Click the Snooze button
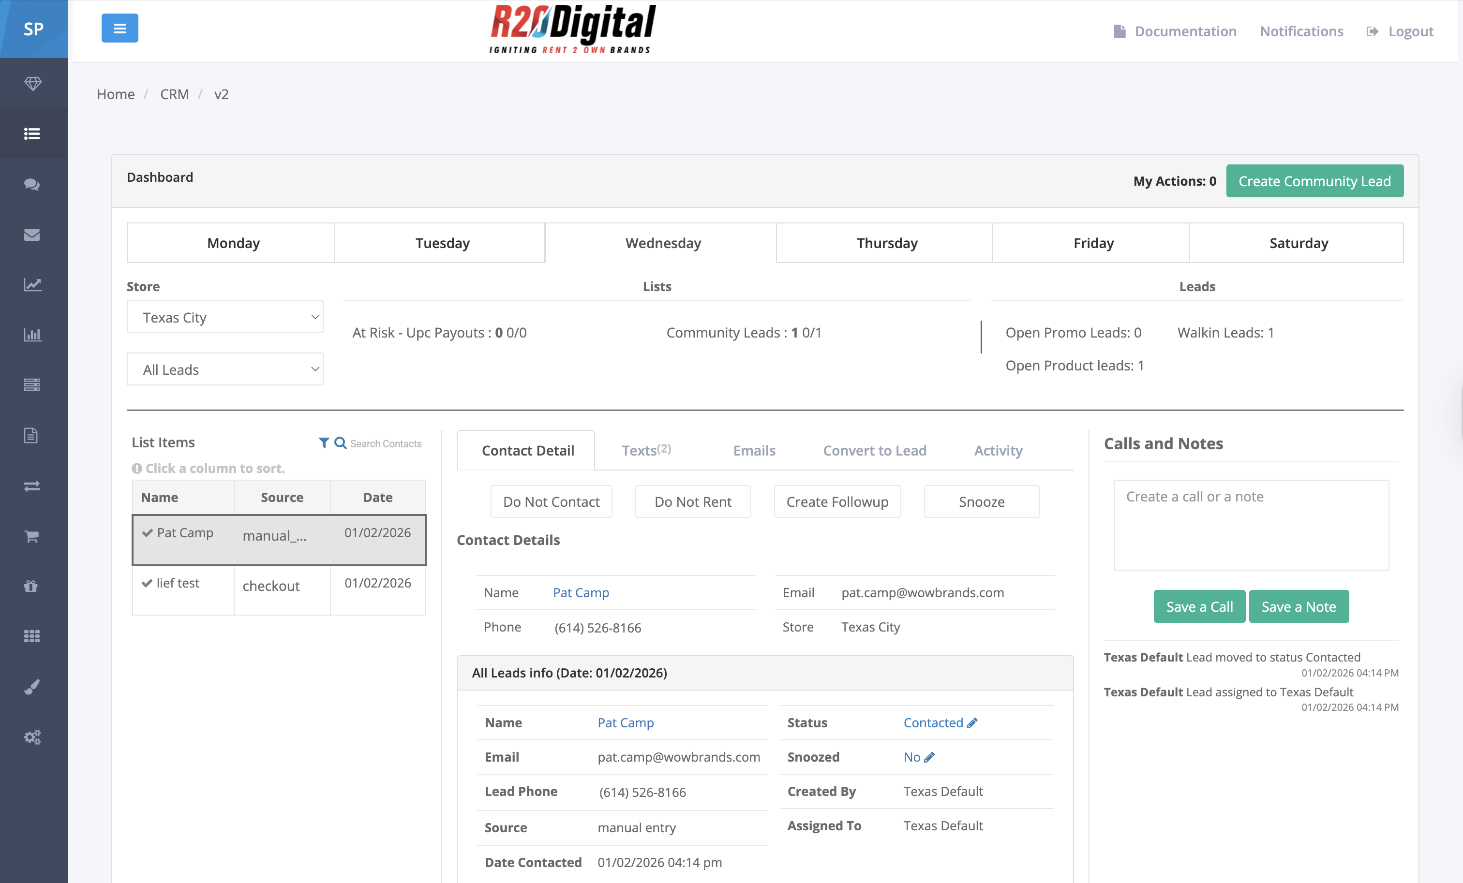Screen dimensions: 1463x883 (982, 502)
